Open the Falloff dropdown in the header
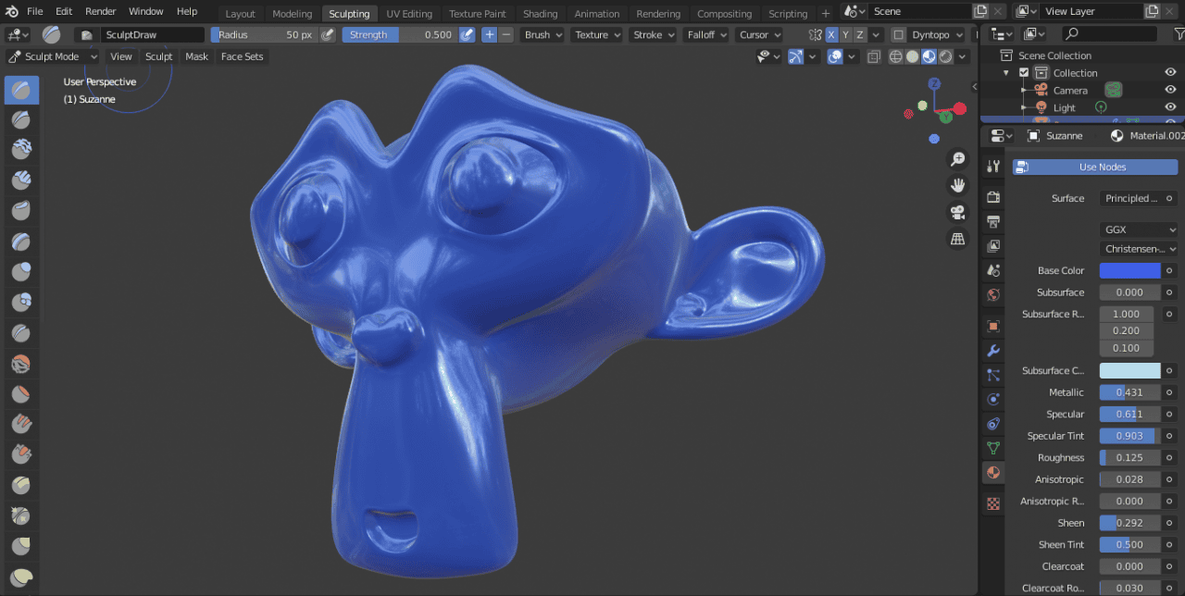Image resolution: width=1185 pixels, height=596 pixels. (705, 34)
